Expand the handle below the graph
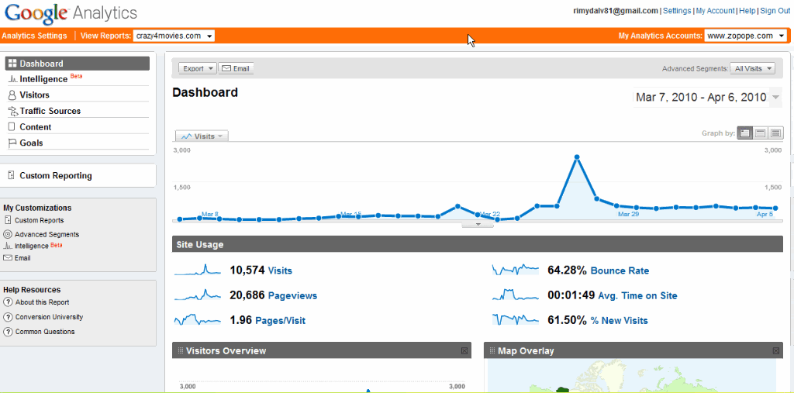 pyautogui.click(x=478, y=224)
